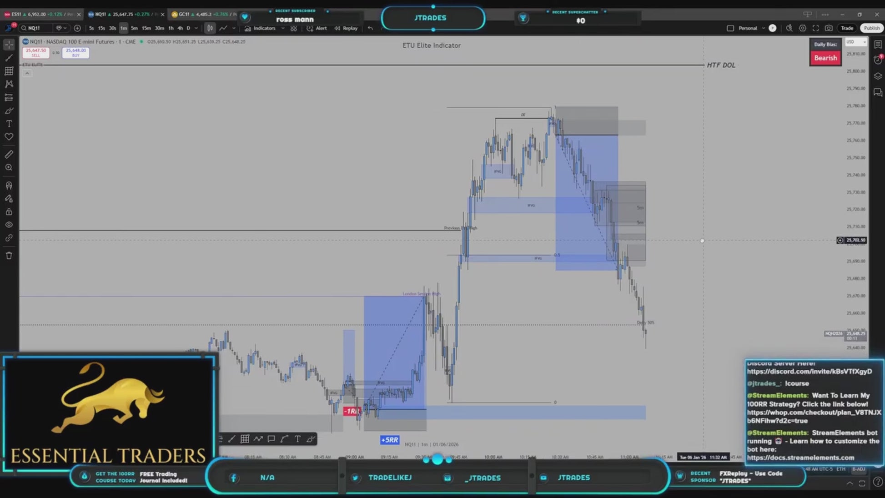This screenshot has height=498, width=885.
Task: Pick the Ruler measure tool
Action: [9, 155]
